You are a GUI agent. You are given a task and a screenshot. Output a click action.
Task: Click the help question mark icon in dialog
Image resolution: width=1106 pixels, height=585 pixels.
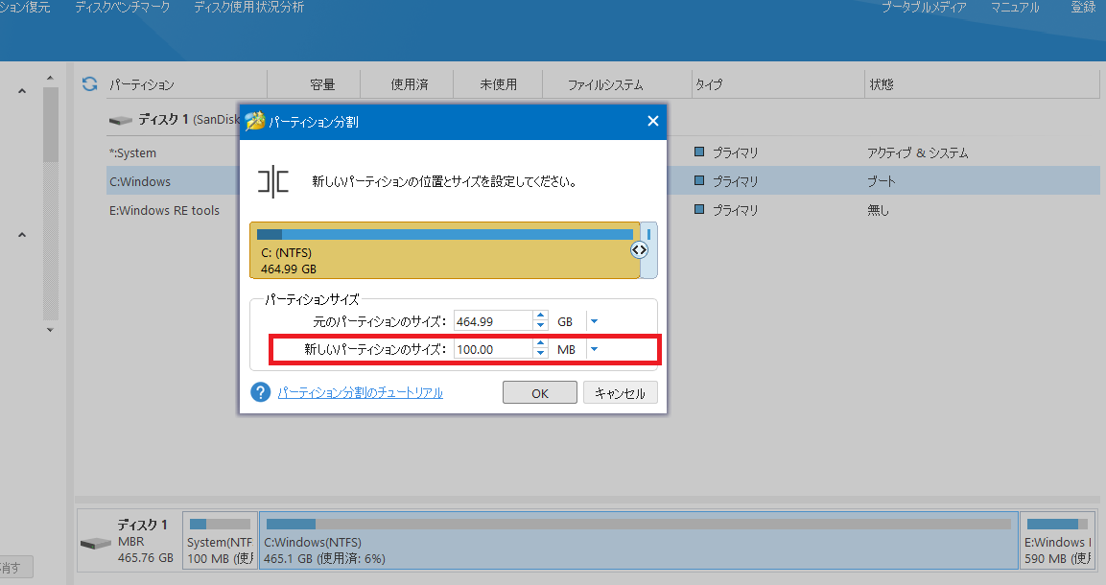click(x=260, y=392)
